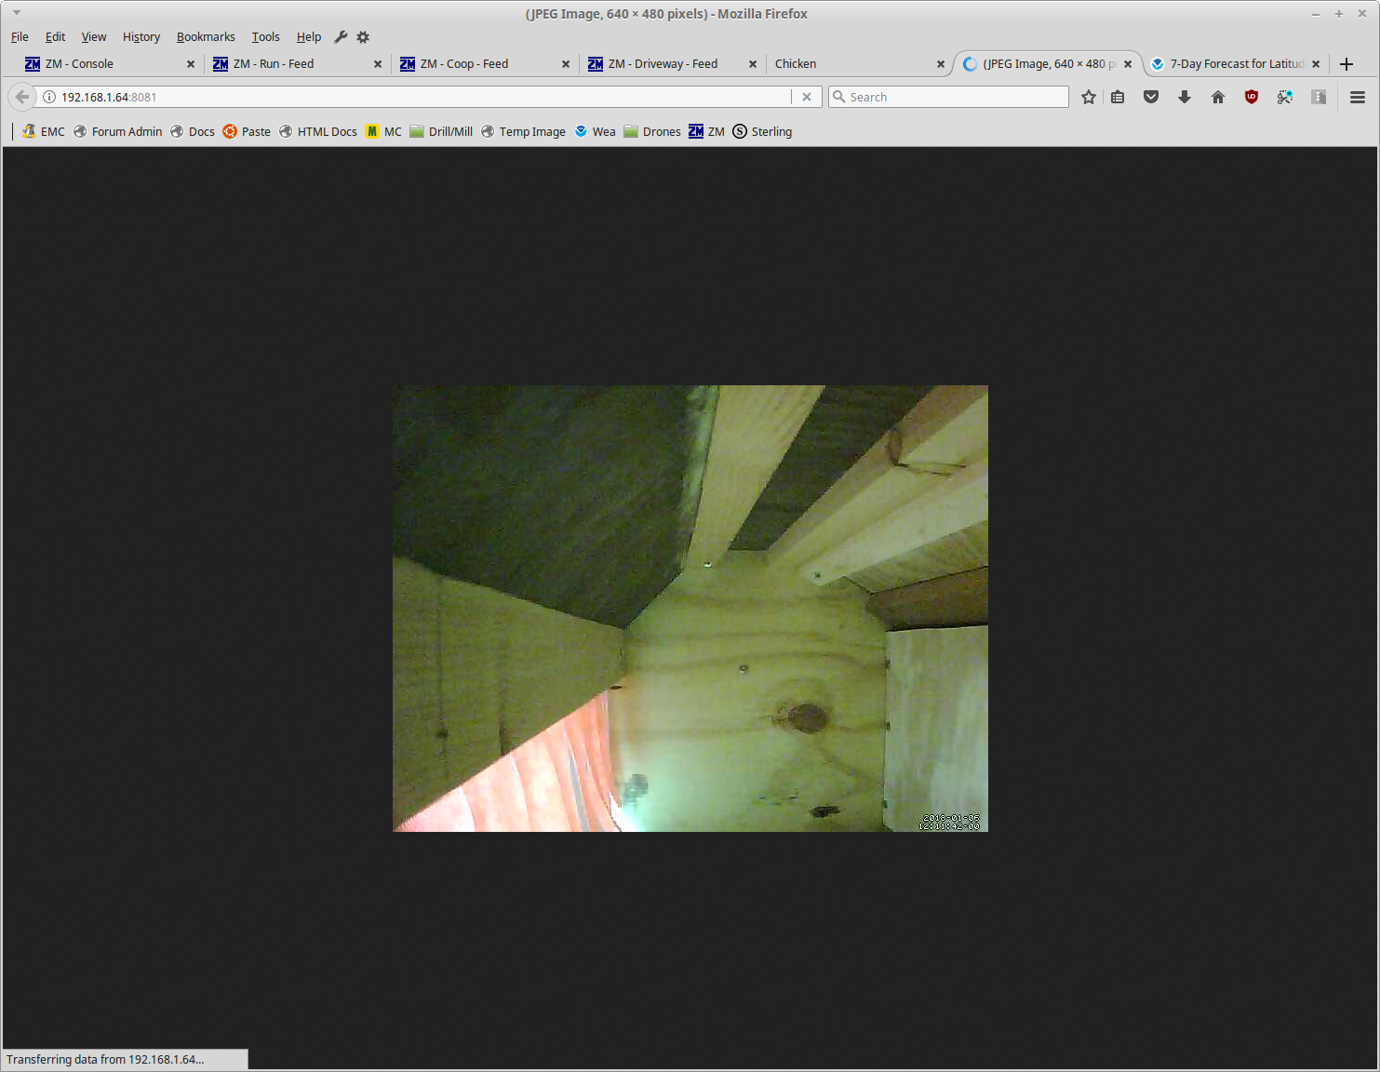Open the Edit menu
The width and height of the screenshot is (1380, 1072).
[x=55, y=37]
